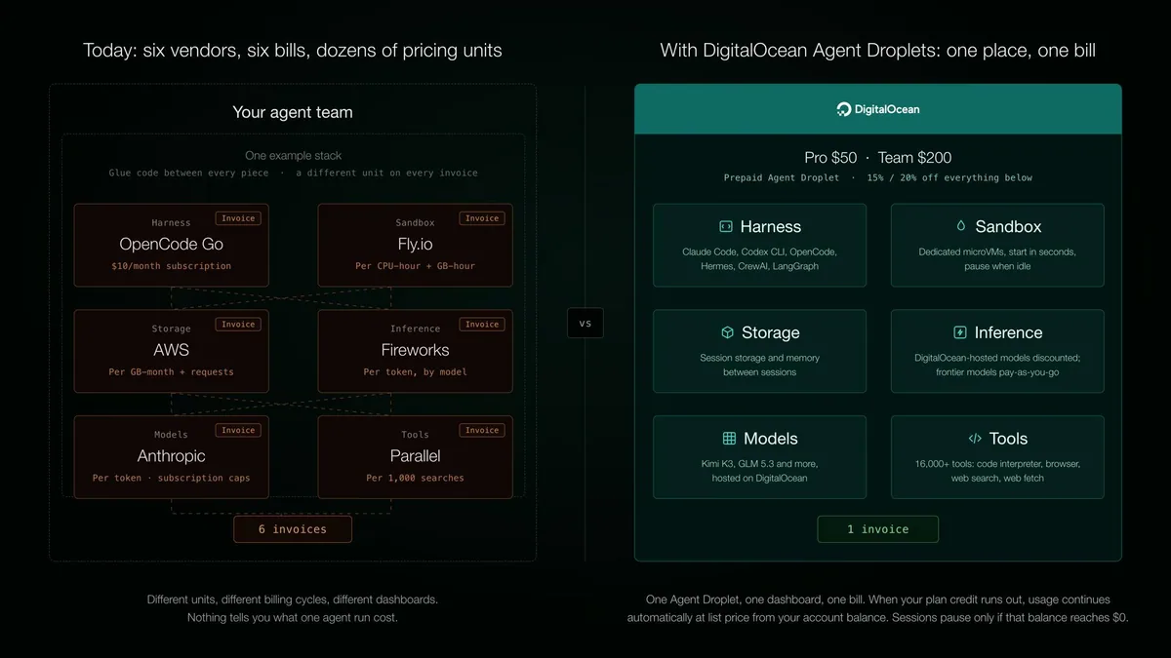Click 'With DigitalOcean Agent Droplets' headline
Image resolution: width=1171 pixels, height=658 pixels.
[x=878, y=50]
